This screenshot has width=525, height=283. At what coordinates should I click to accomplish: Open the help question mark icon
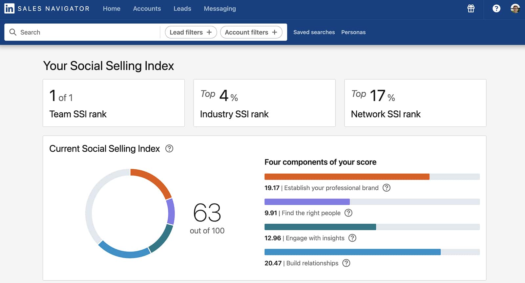[496, 9]
